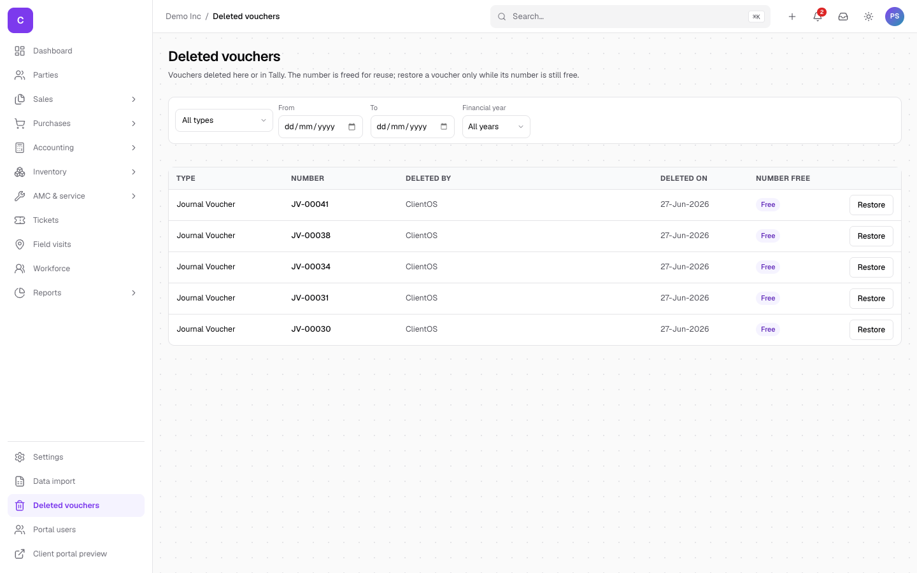Expand the Sales submenu chevron
This screenshot has height=573, width=917.
[x=134, y=99]
